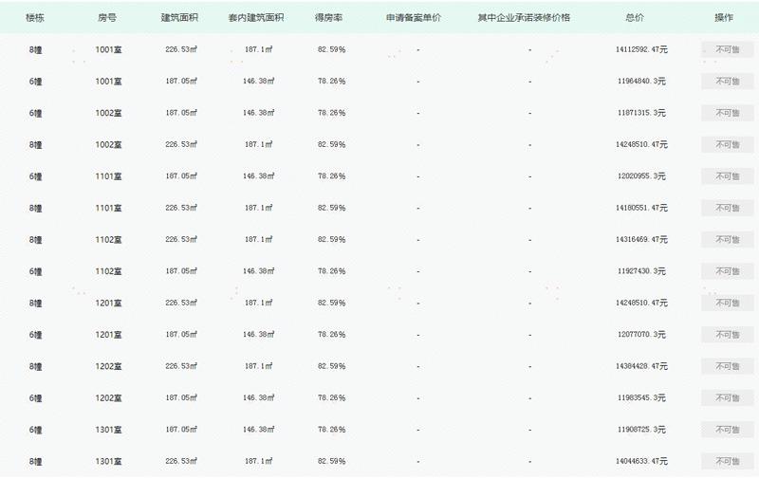Screen dimensions: 759x479
Task: Click the 房号 column header
Action: tap(107, 18)
